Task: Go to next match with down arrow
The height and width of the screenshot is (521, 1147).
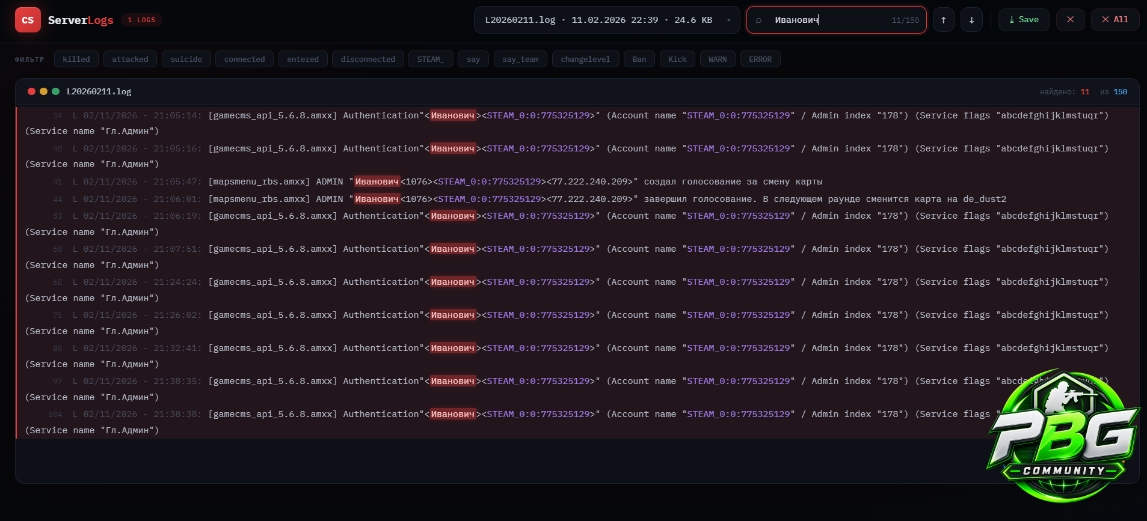Action: point(971,20)
